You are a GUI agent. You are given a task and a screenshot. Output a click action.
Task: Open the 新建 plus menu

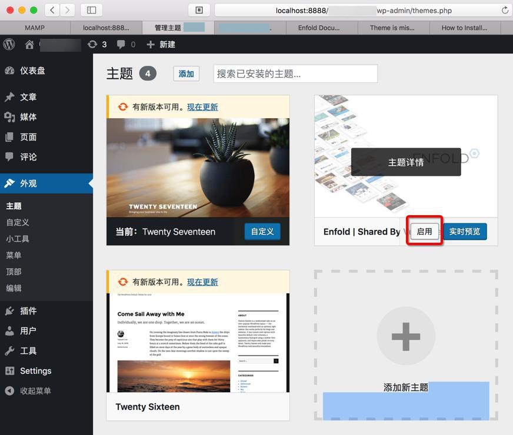click(161, 45)
